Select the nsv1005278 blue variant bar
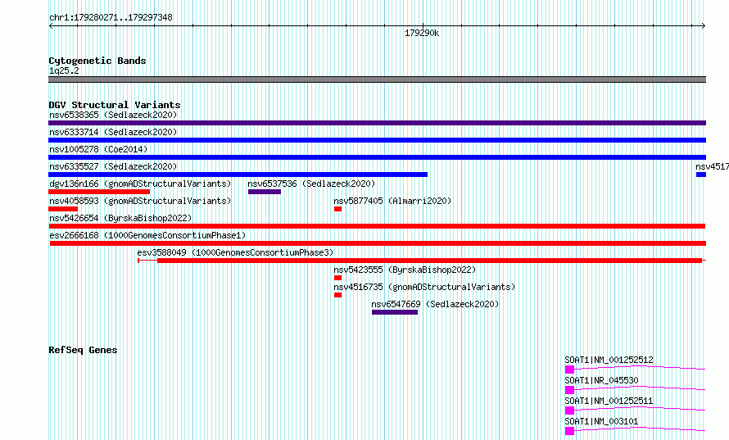729x440 pixels. tap(377, 157)
